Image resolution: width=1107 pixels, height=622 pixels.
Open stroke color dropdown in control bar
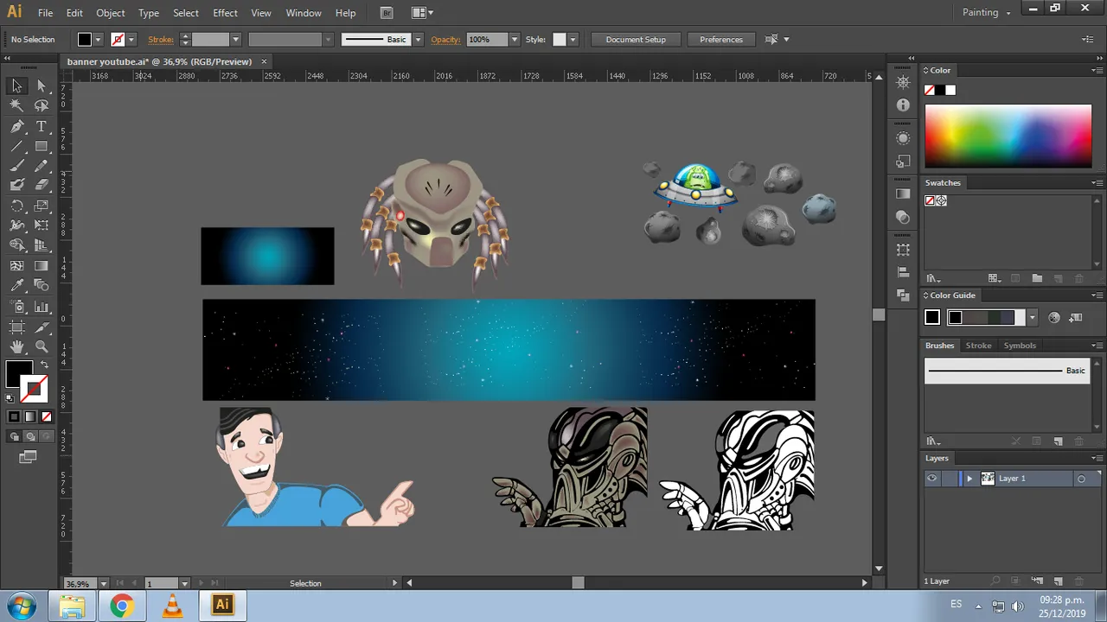pos(131,40)
